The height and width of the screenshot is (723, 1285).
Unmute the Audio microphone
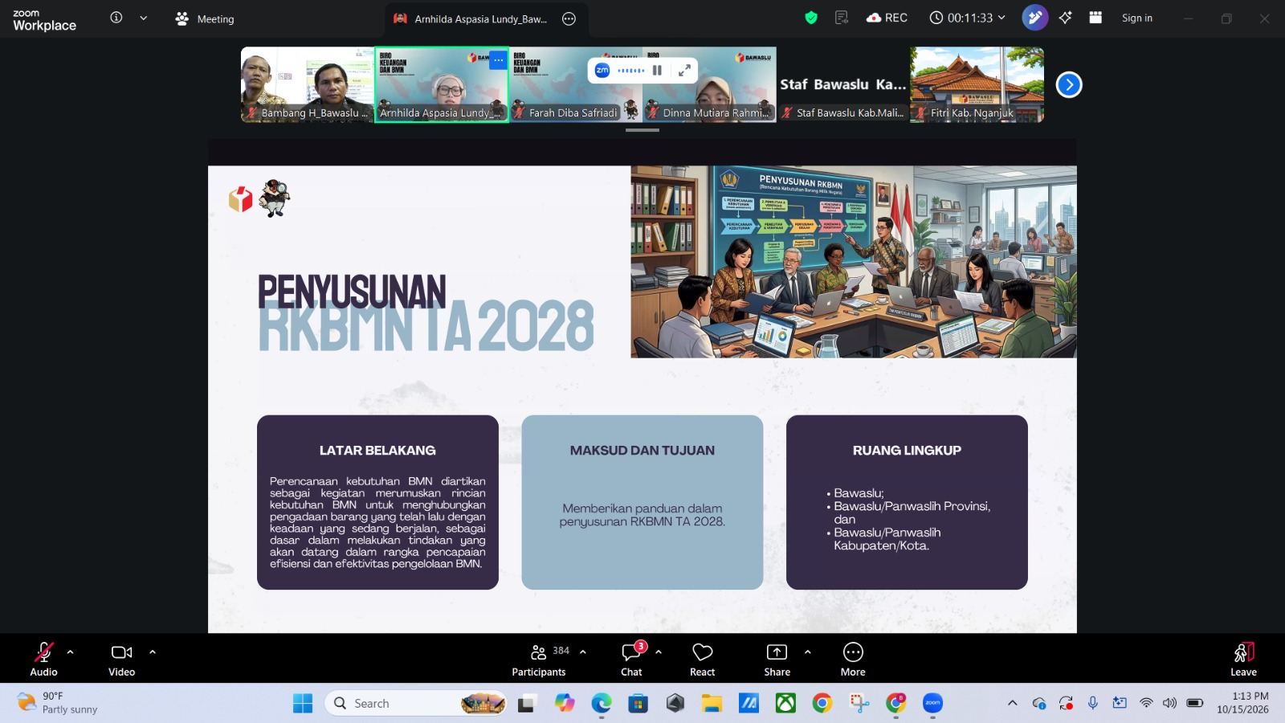point(44,660)
